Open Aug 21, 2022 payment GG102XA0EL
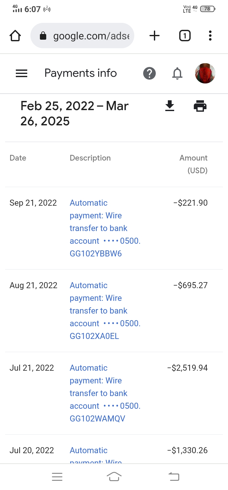 (x=105, y=311)
